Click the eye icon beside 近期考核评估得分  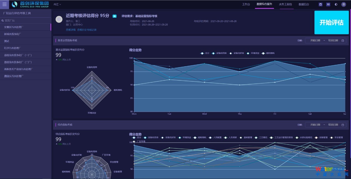59,19
